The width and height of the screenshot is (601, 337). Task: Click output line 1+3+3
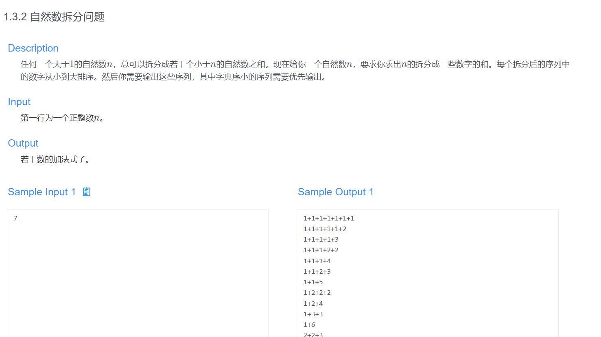pos(313,314)
